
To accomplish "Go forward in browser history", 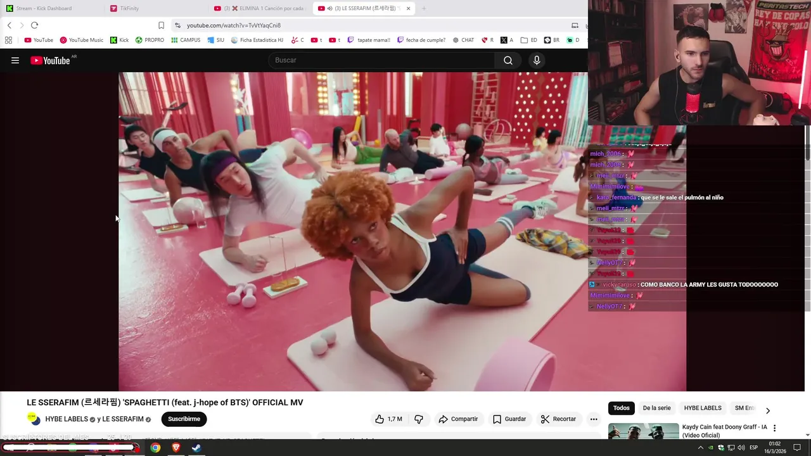I will click(x=22, y=25).
